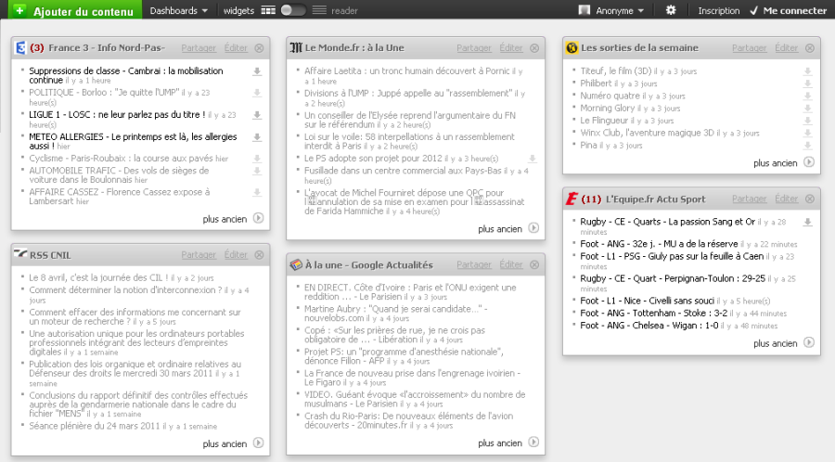Open Affaire Laetitia article headline
Screen dimensions: 835x462
click(407, 71)
